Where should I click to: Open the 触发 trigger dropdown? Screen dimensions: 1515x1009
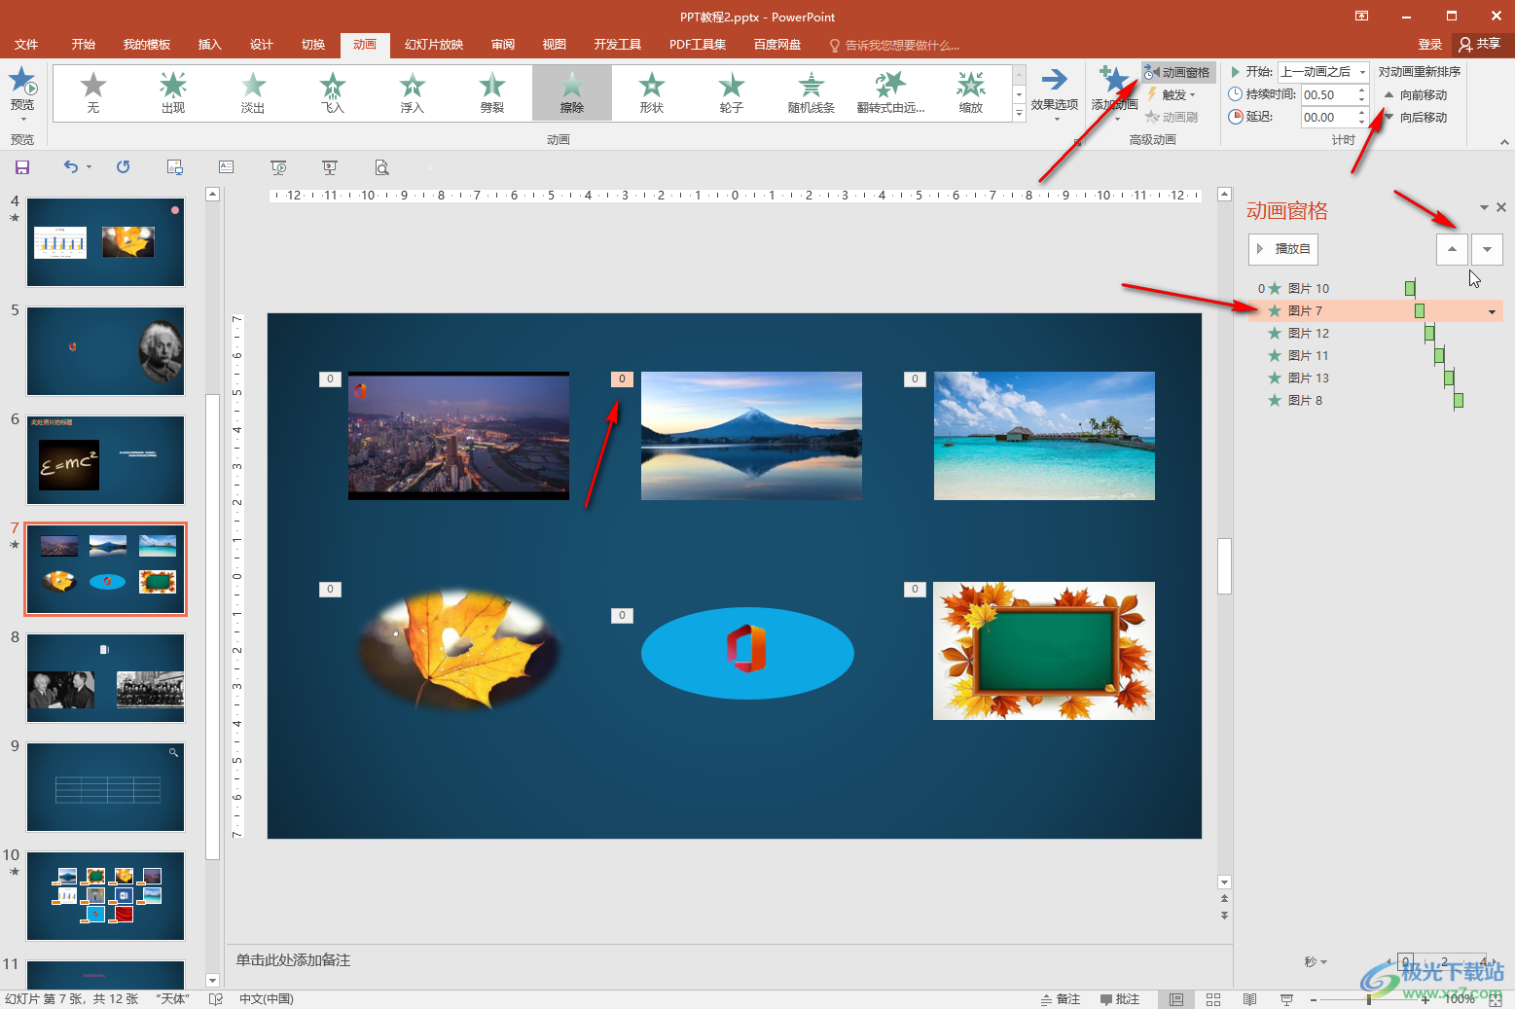pyautogui.click(x=1172, y=94)
